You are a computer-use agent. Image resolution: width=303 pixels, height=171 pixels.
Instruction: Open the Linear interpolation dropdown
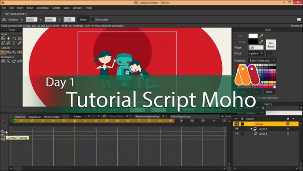pos(81,116)
